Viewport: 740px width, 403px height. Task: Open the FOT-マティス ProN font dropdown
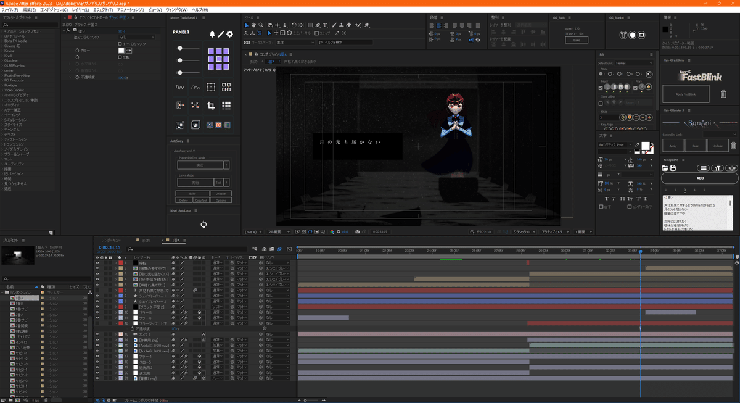point(615,145)
